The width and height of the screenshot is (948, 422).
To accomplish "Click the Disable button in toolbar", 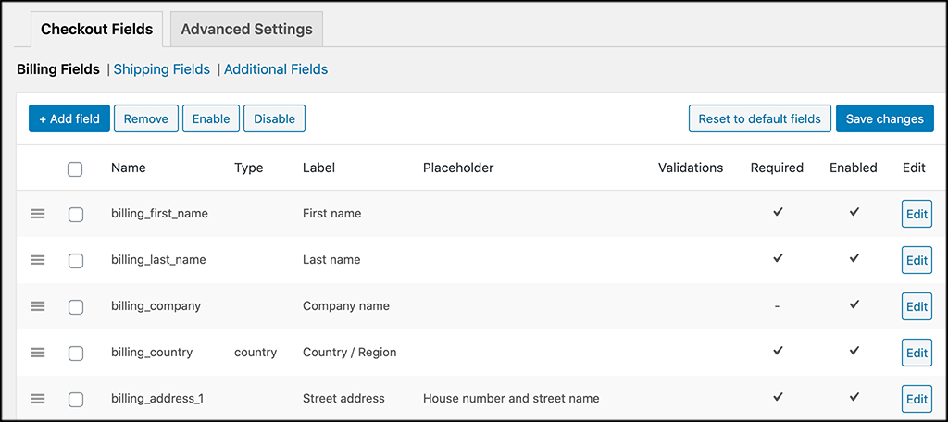I will point(274,118).
